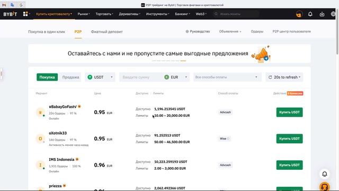Click the Advcash tag in BabayGoFastV row

coord(225,112)
